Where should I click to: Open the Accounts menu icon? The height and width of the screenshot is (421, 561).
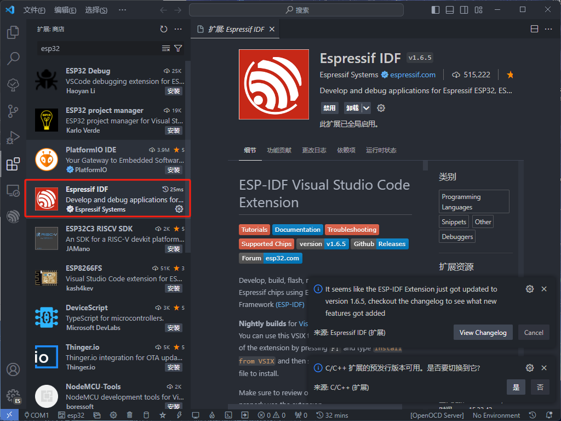(13, 369)
